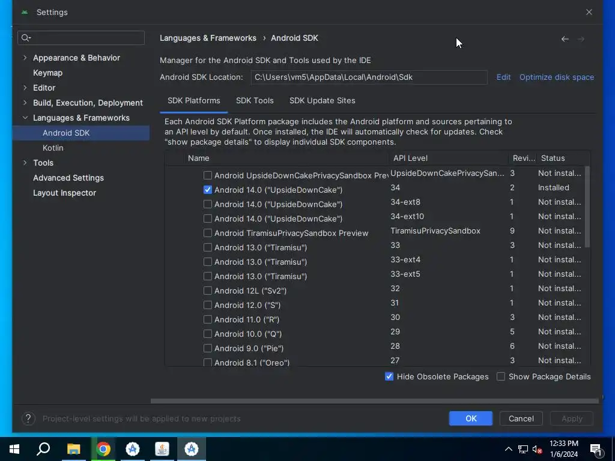The image size is (615, 461).
Task: Check Android 13.0 Tiramisu API 33 checkbox
Action: [x=207, y=247]
